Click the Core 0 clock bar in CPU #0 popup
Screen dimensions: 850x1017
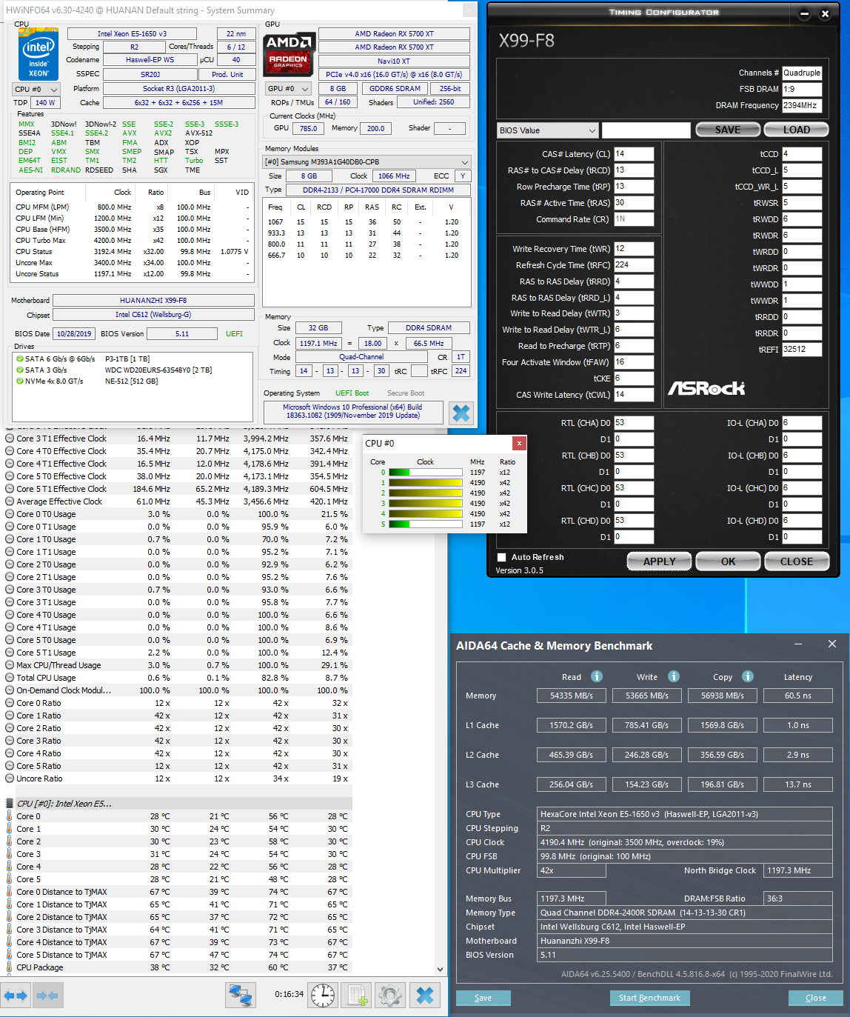click(426, 473)
